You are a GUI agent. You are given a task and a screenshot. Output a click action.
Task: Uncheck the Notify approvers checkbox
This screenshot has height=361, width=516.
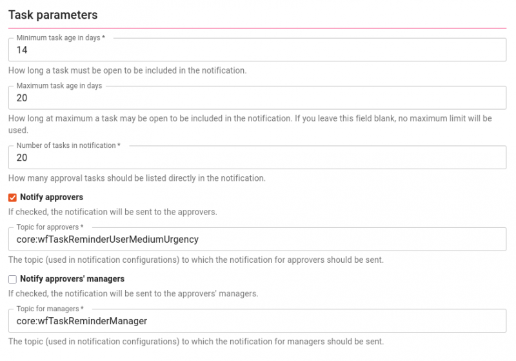(12, 198)
